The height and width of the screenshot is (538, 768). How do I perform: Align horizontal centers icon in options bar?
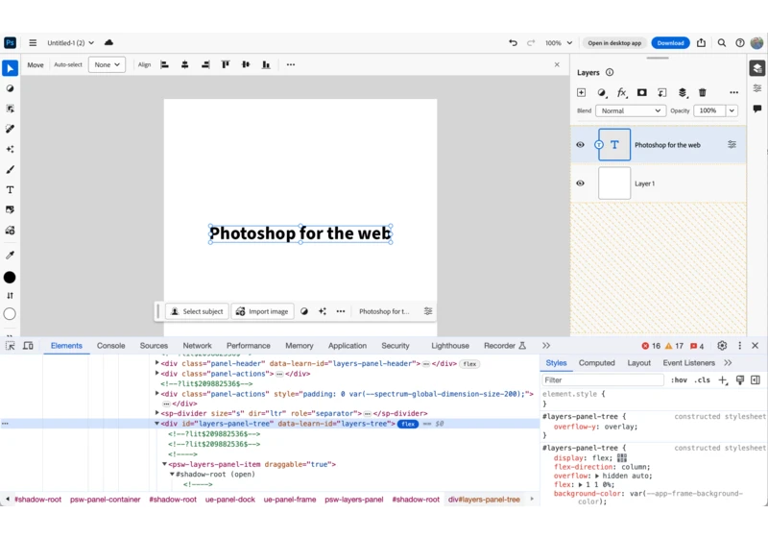coord(184,64)
